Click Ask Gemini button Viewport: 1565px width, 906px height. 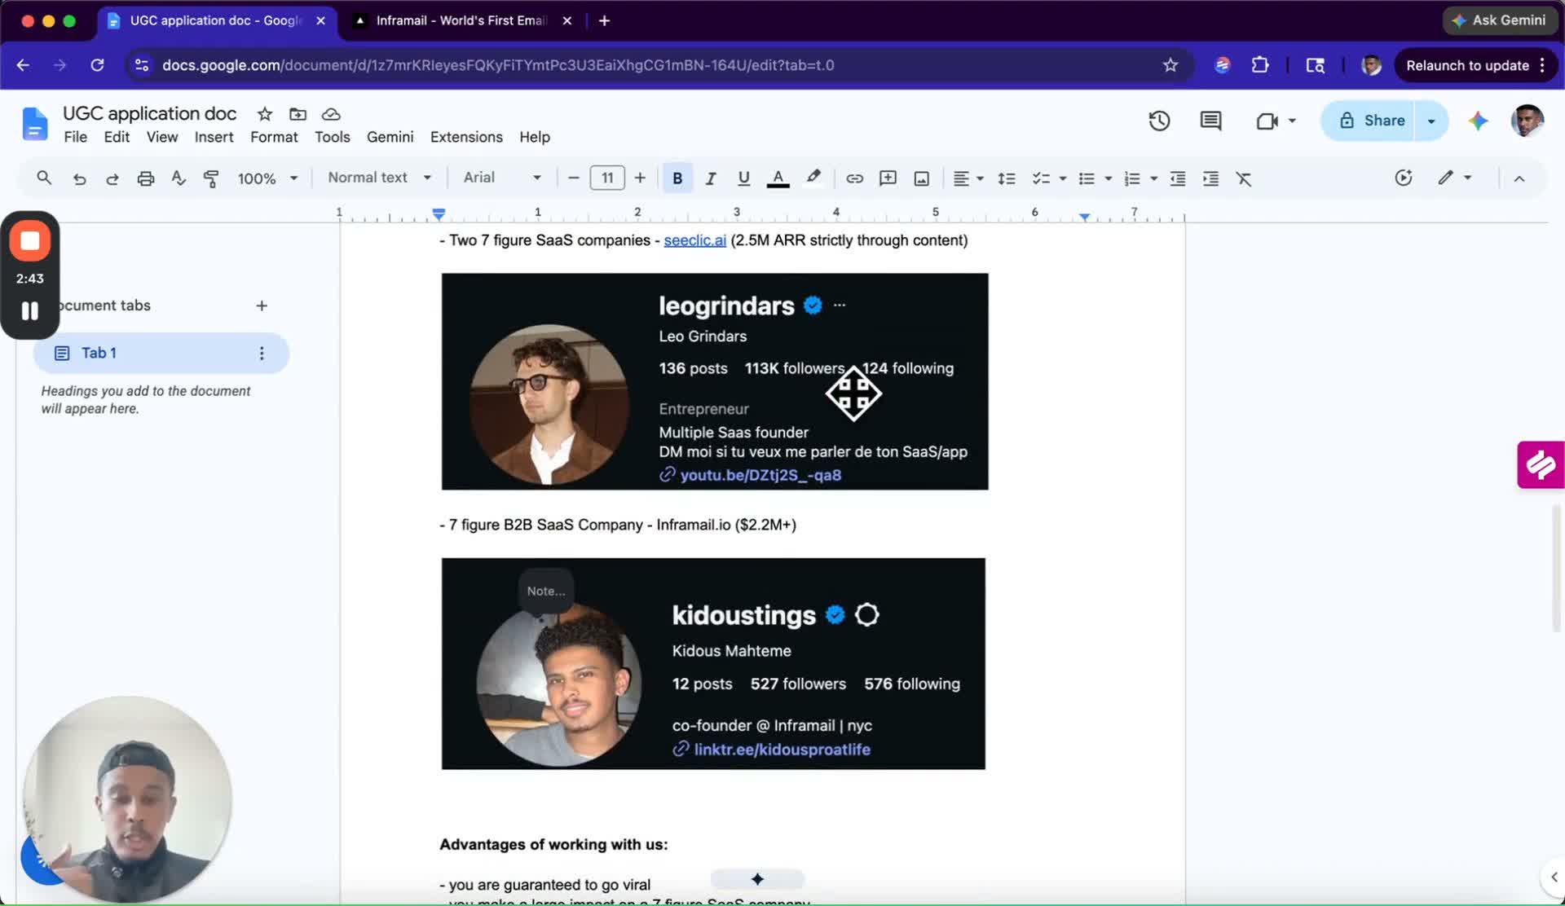point(1499,20)
